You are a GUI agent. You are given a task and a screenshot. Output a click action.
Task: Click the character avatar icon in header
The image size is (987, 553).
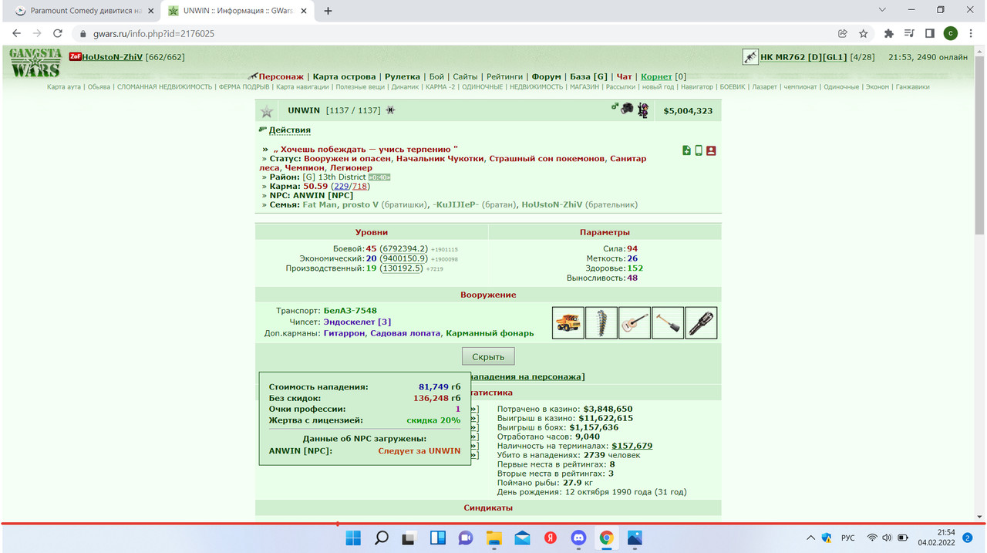pos(643,110)
